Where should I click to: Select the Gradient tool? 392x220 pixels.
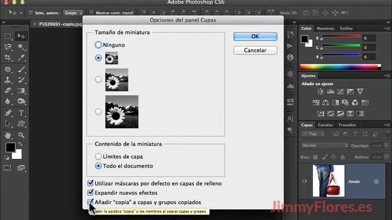[21, 90]
